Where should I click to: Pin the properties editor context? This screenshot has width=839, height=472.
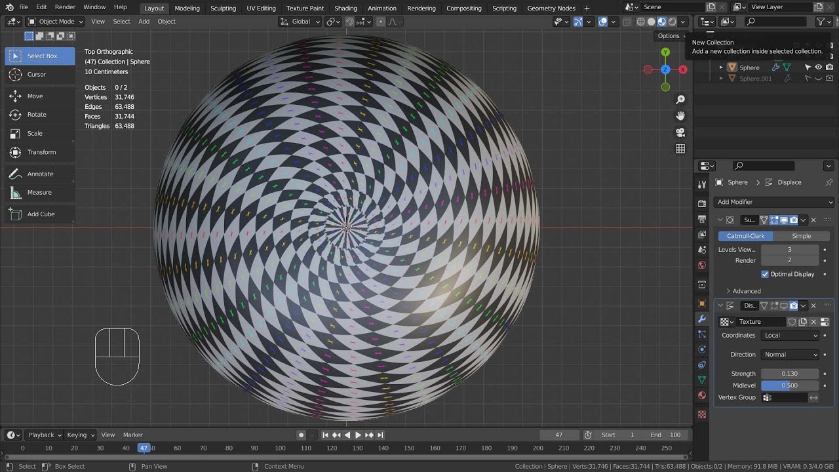(x=829, y=182)
